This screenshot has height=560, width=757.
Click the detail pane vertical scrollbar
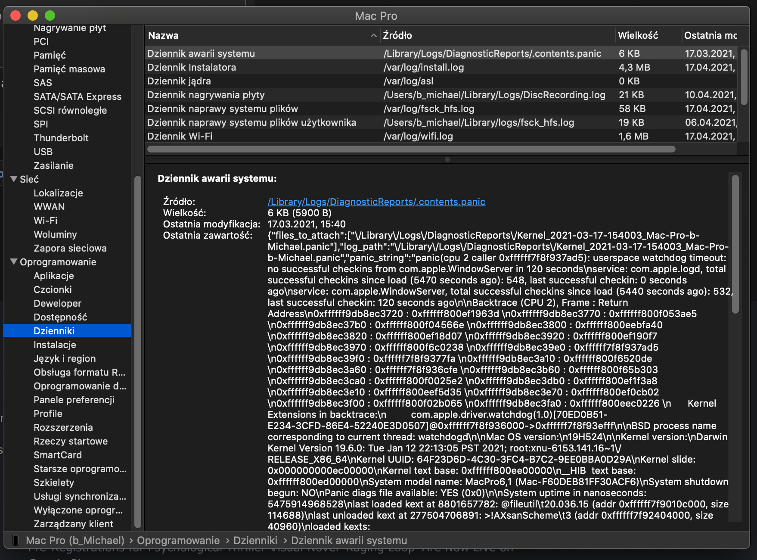point(735,244)
